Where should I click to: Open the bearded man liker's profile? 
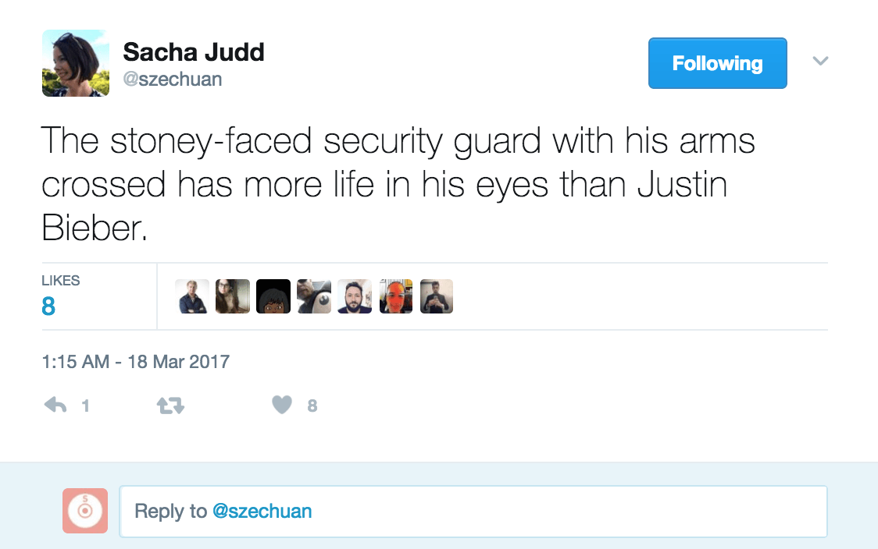coord(355,296)
